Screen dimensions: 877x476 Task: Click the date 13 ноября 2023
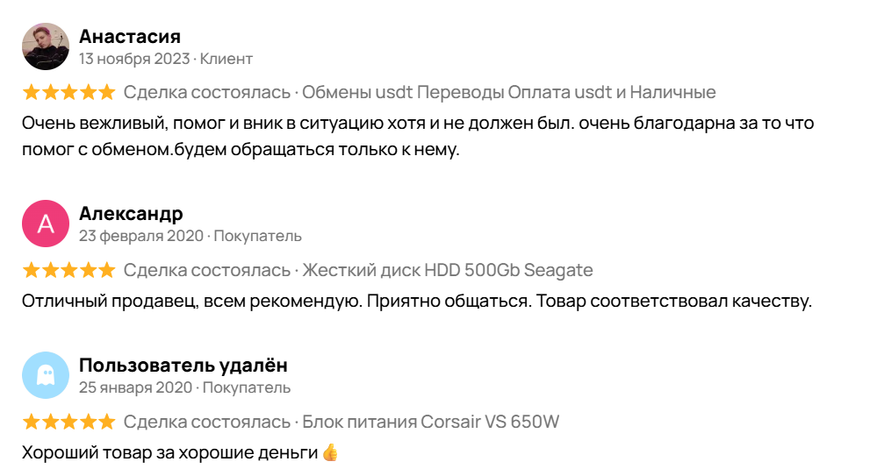pos(133,60)
